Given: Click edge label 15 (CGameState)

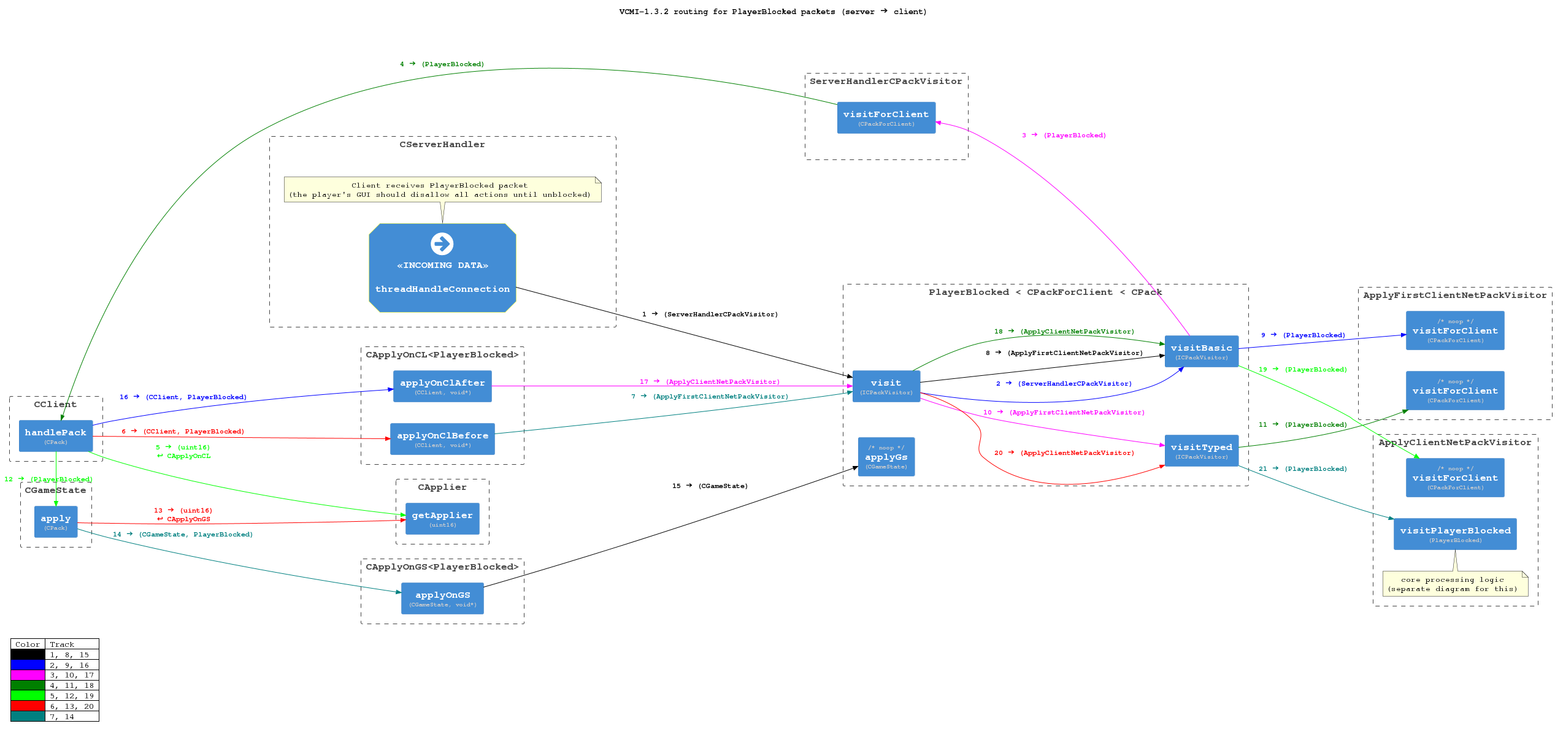Looking at the screenshot, I should 710,486.
